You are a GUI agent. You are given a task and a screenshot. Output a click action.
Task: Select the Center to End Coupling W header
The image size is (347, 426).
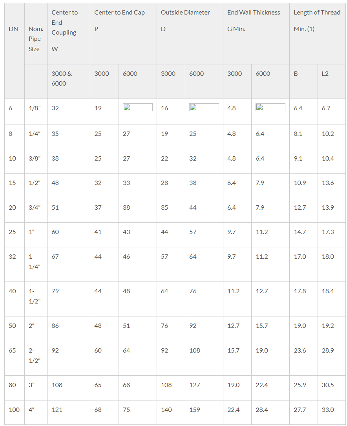[x=69, y=34]
